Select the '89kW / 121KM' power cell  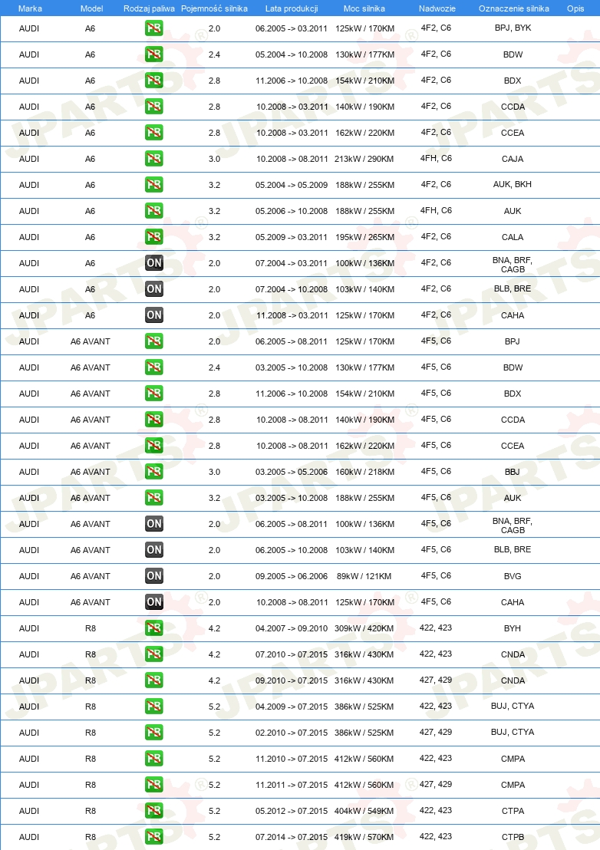coord(364,576)
